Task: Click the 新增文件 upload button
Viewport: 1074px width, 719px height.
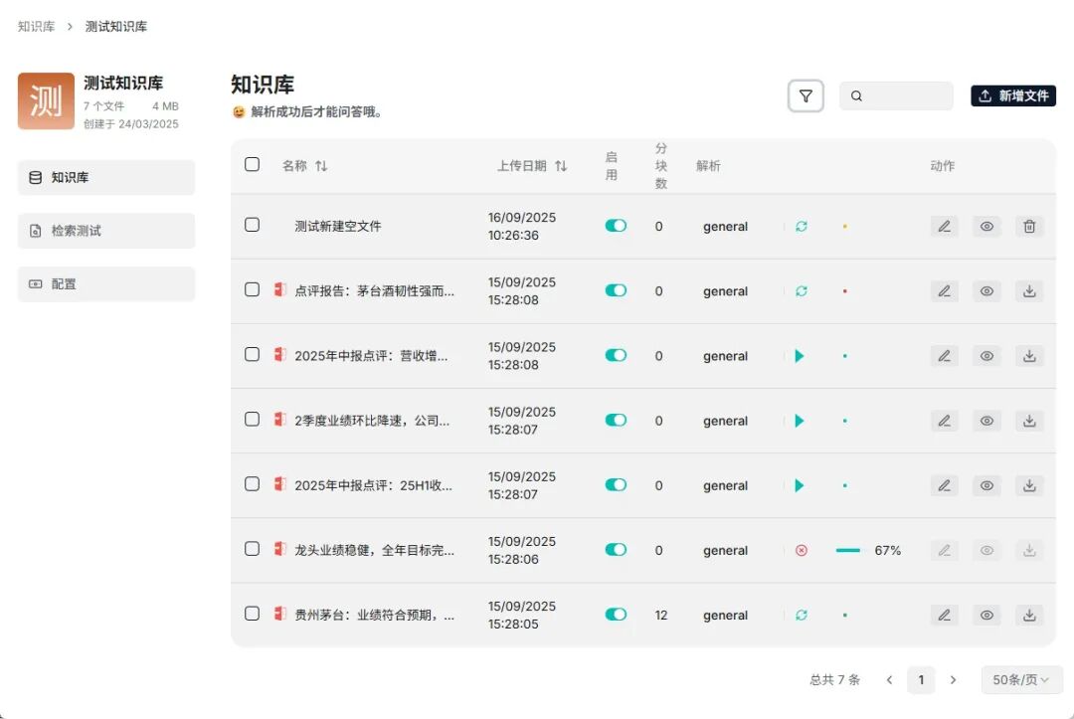Action: tap(1012, 94)
